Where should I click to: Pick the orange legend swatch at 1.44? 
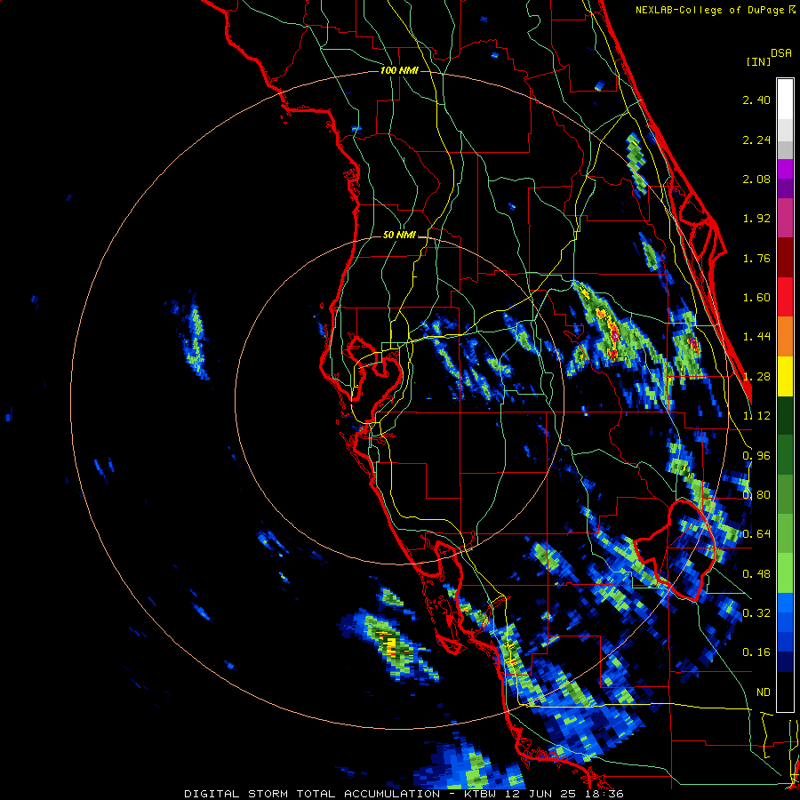coord(785,337)
